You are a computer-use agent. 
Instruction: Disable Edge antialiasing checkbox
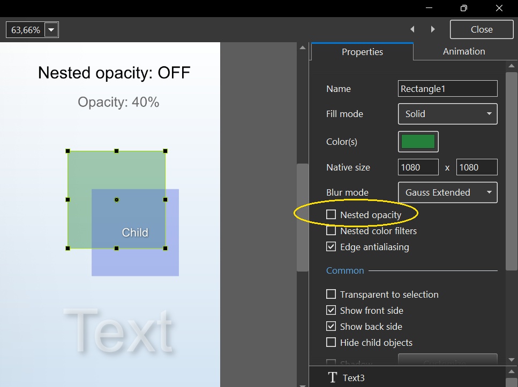pyautogui.click(x=331, y=247)
